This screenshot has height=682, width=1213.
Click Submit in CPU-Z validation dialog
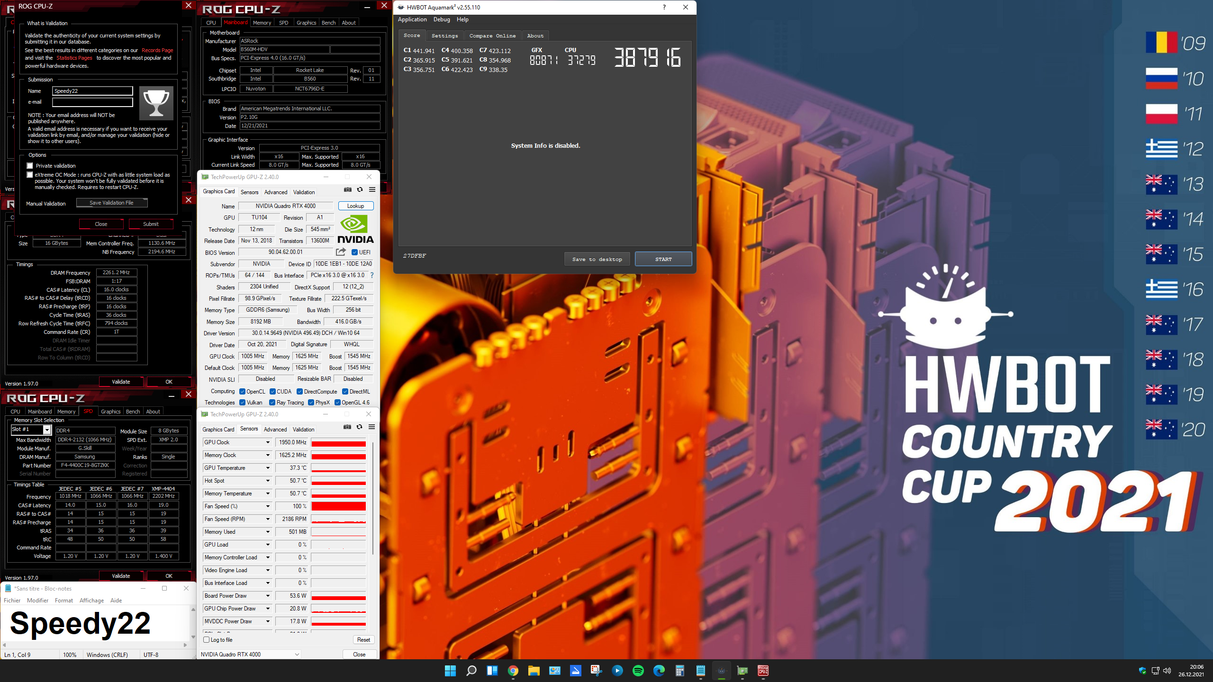click(x=151, y=224)
